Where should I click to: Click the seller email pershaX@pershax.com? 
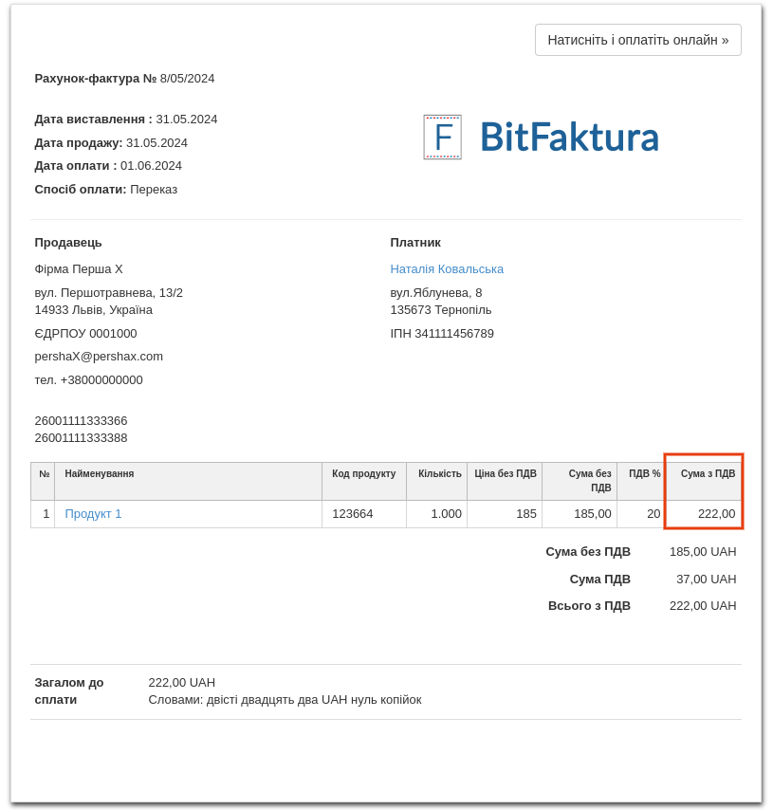coord(99,357)
